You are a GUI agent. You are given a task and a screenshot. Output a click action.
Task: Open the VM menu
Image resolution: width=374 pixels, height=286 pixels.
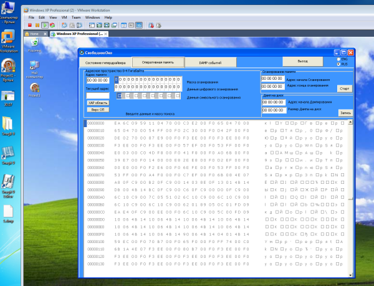(64, 17)
